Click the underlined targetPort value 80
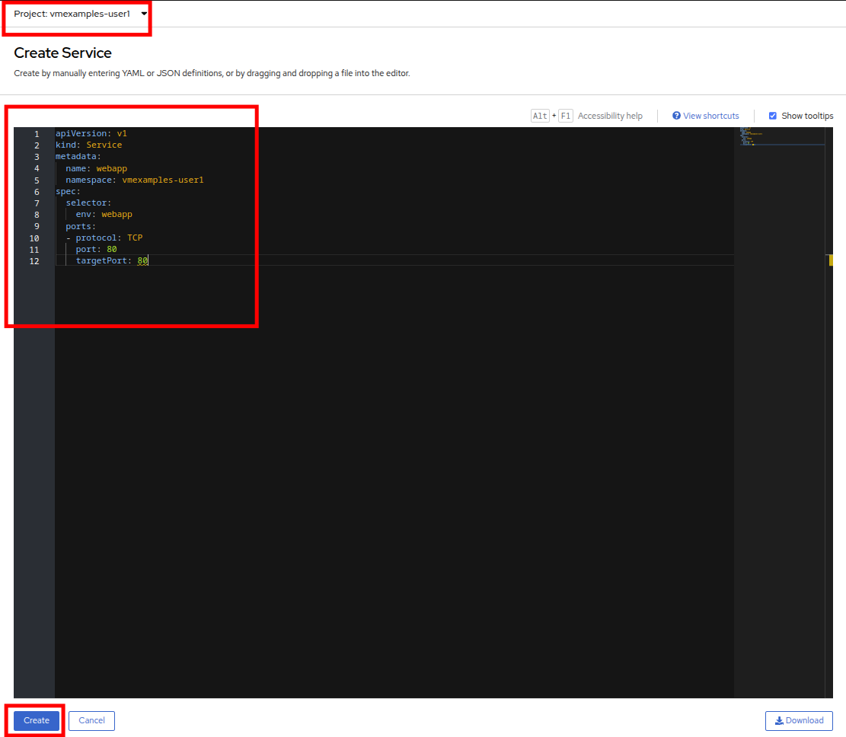The image size is (846, 737). pyautogui.click(x=142, y=261)
